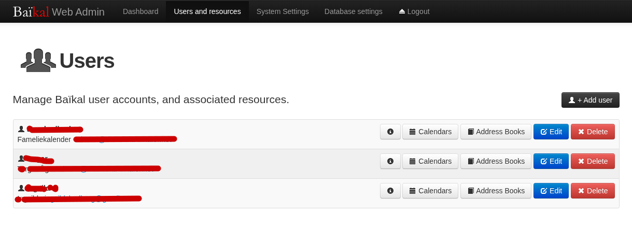Open Calendars for the second user

coord(430,161)
